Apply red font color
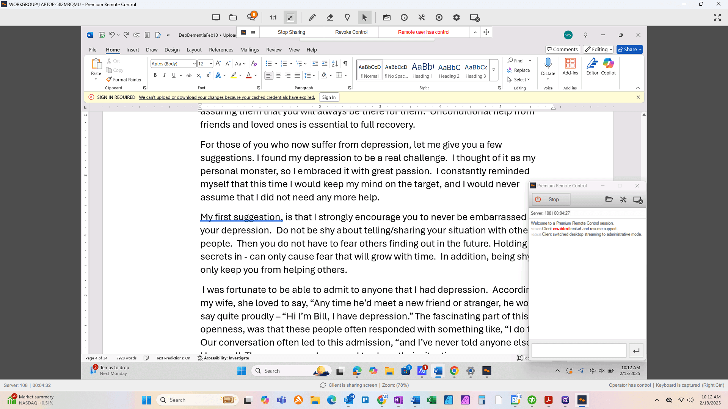Screen dimensions: 728x409 (249, 75)
